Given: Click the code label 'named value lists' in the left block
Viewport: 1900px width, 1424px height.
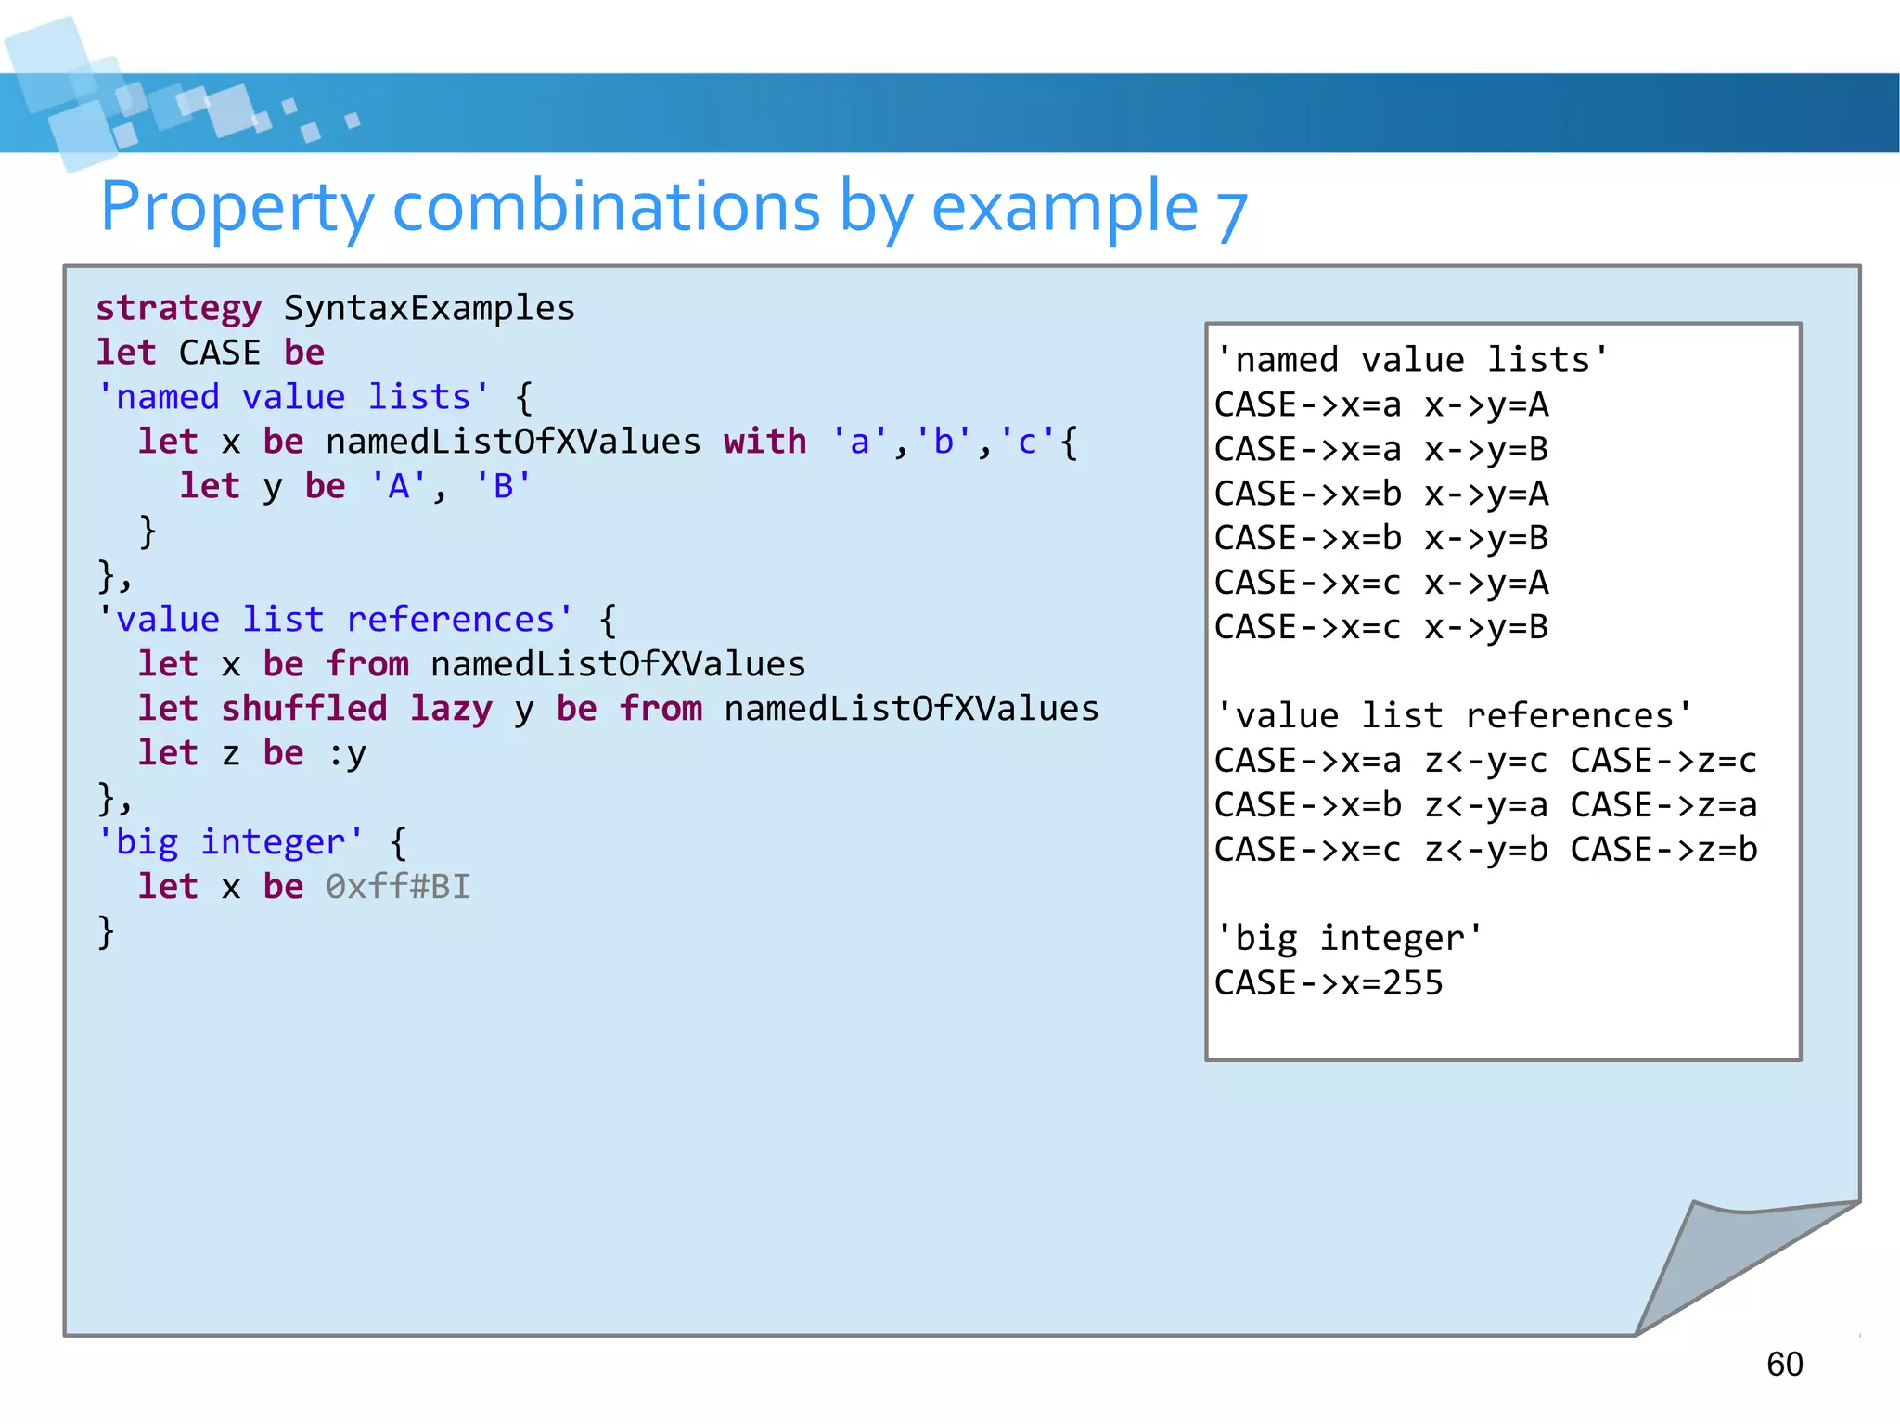Looking at the screenshot, I should [293, 397].
